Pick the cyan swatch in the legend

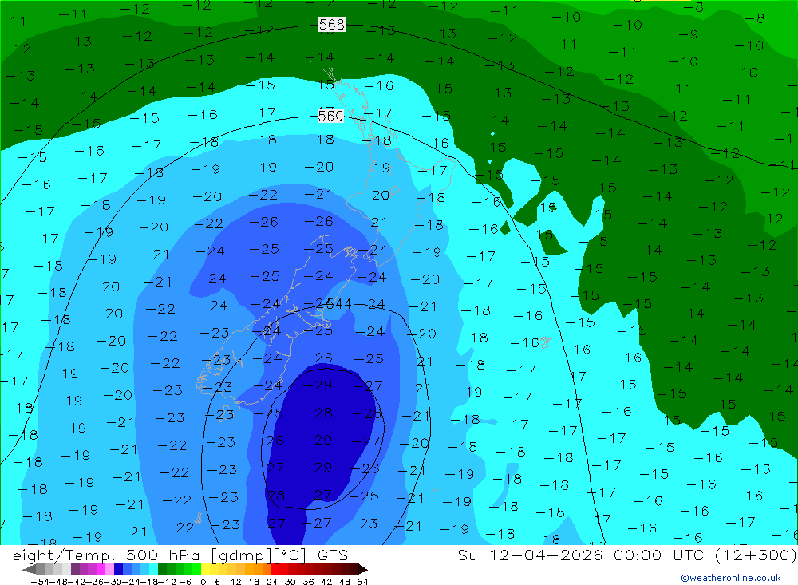153,570
